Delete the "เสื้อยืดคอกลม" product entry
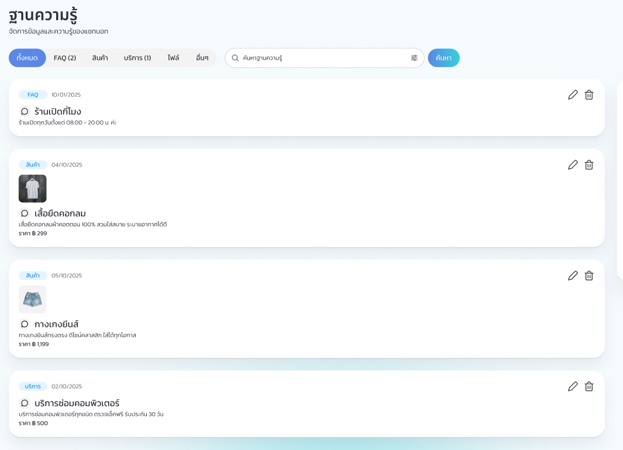 click(589, 164)
